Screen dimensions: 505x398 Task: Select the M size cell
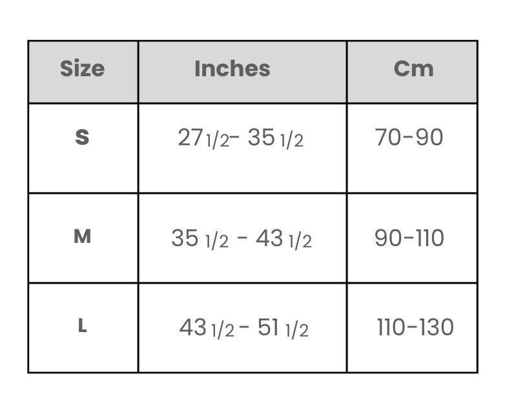coord(83,238)
